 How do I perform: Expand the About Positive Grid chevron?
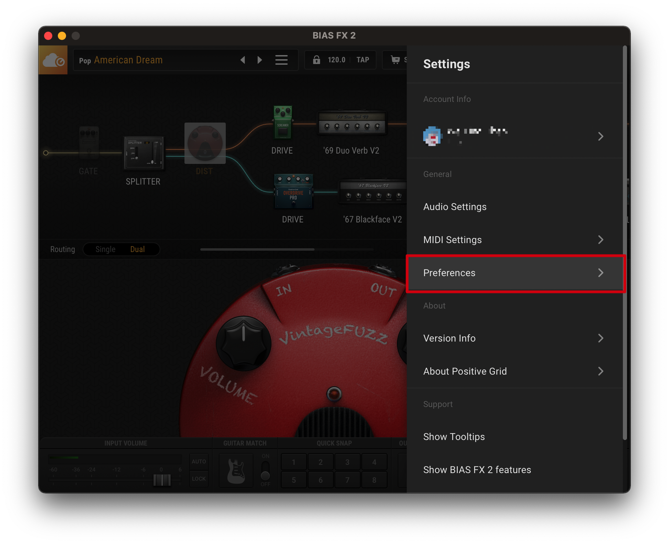(x=601, y=371)
